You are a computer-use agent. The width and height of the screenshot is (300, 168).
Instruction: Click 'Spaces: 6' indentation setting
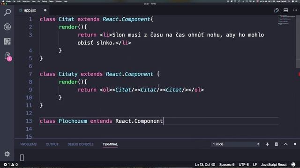coord(227,165)
